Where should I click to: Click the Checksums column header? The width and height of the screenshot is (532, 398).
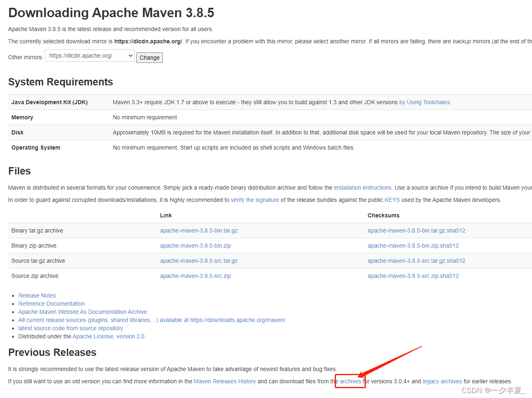point(383,215)
